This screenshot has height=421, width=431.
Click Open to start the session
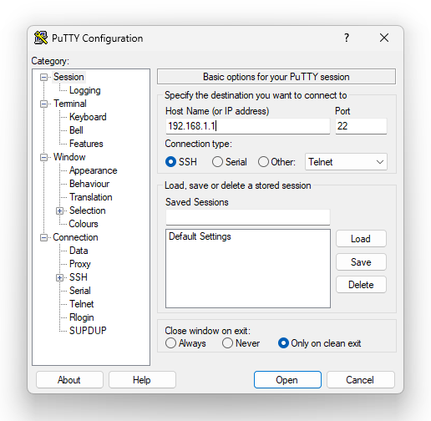pyautogui.click(x=287, y=380)
